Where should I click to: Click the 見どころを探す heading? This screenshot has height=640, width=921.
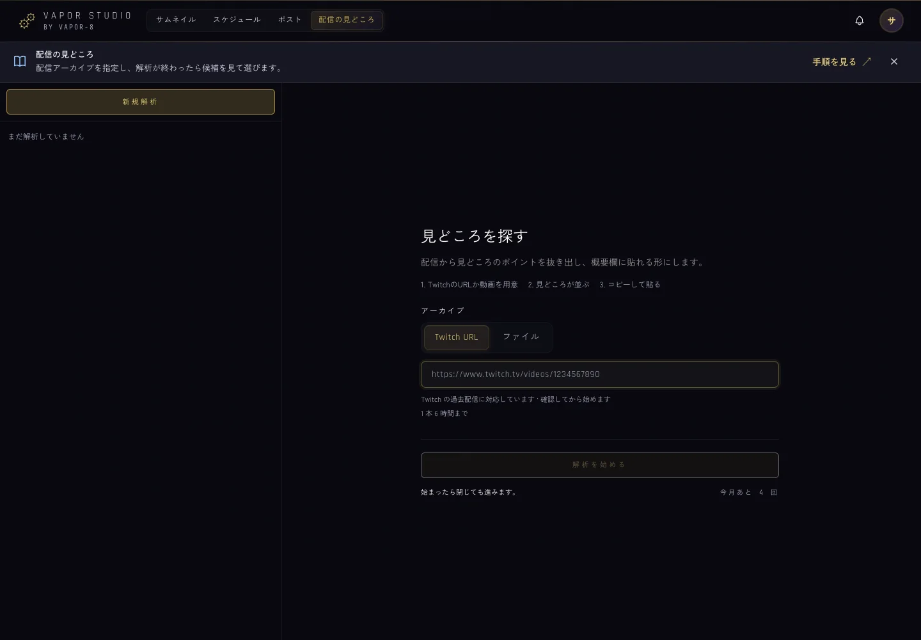[474, 236]
